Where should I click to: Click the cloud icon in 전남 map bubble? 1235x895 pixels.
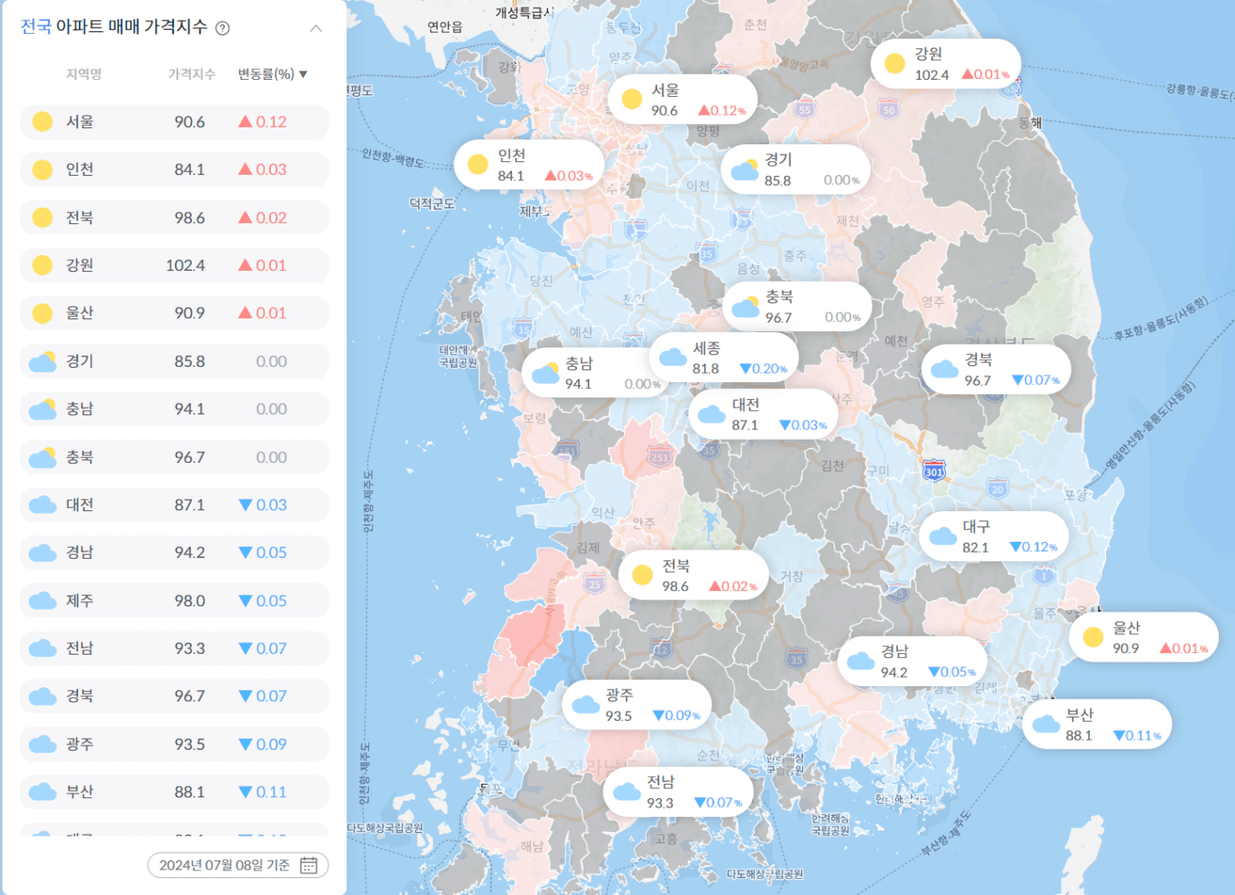click(x=627, y=791)
